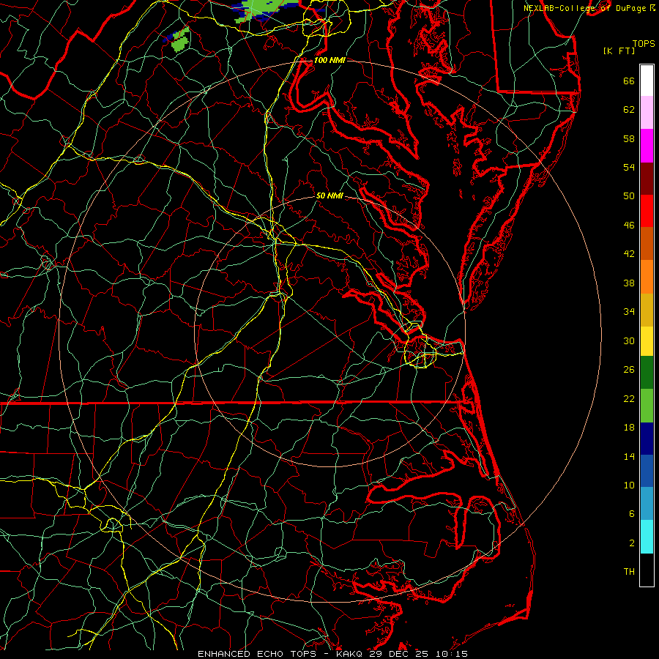Viewport: 659px width, 659px height.
Task: Click the orange 42 kft legend swatch
Action: tap(647, 277)
